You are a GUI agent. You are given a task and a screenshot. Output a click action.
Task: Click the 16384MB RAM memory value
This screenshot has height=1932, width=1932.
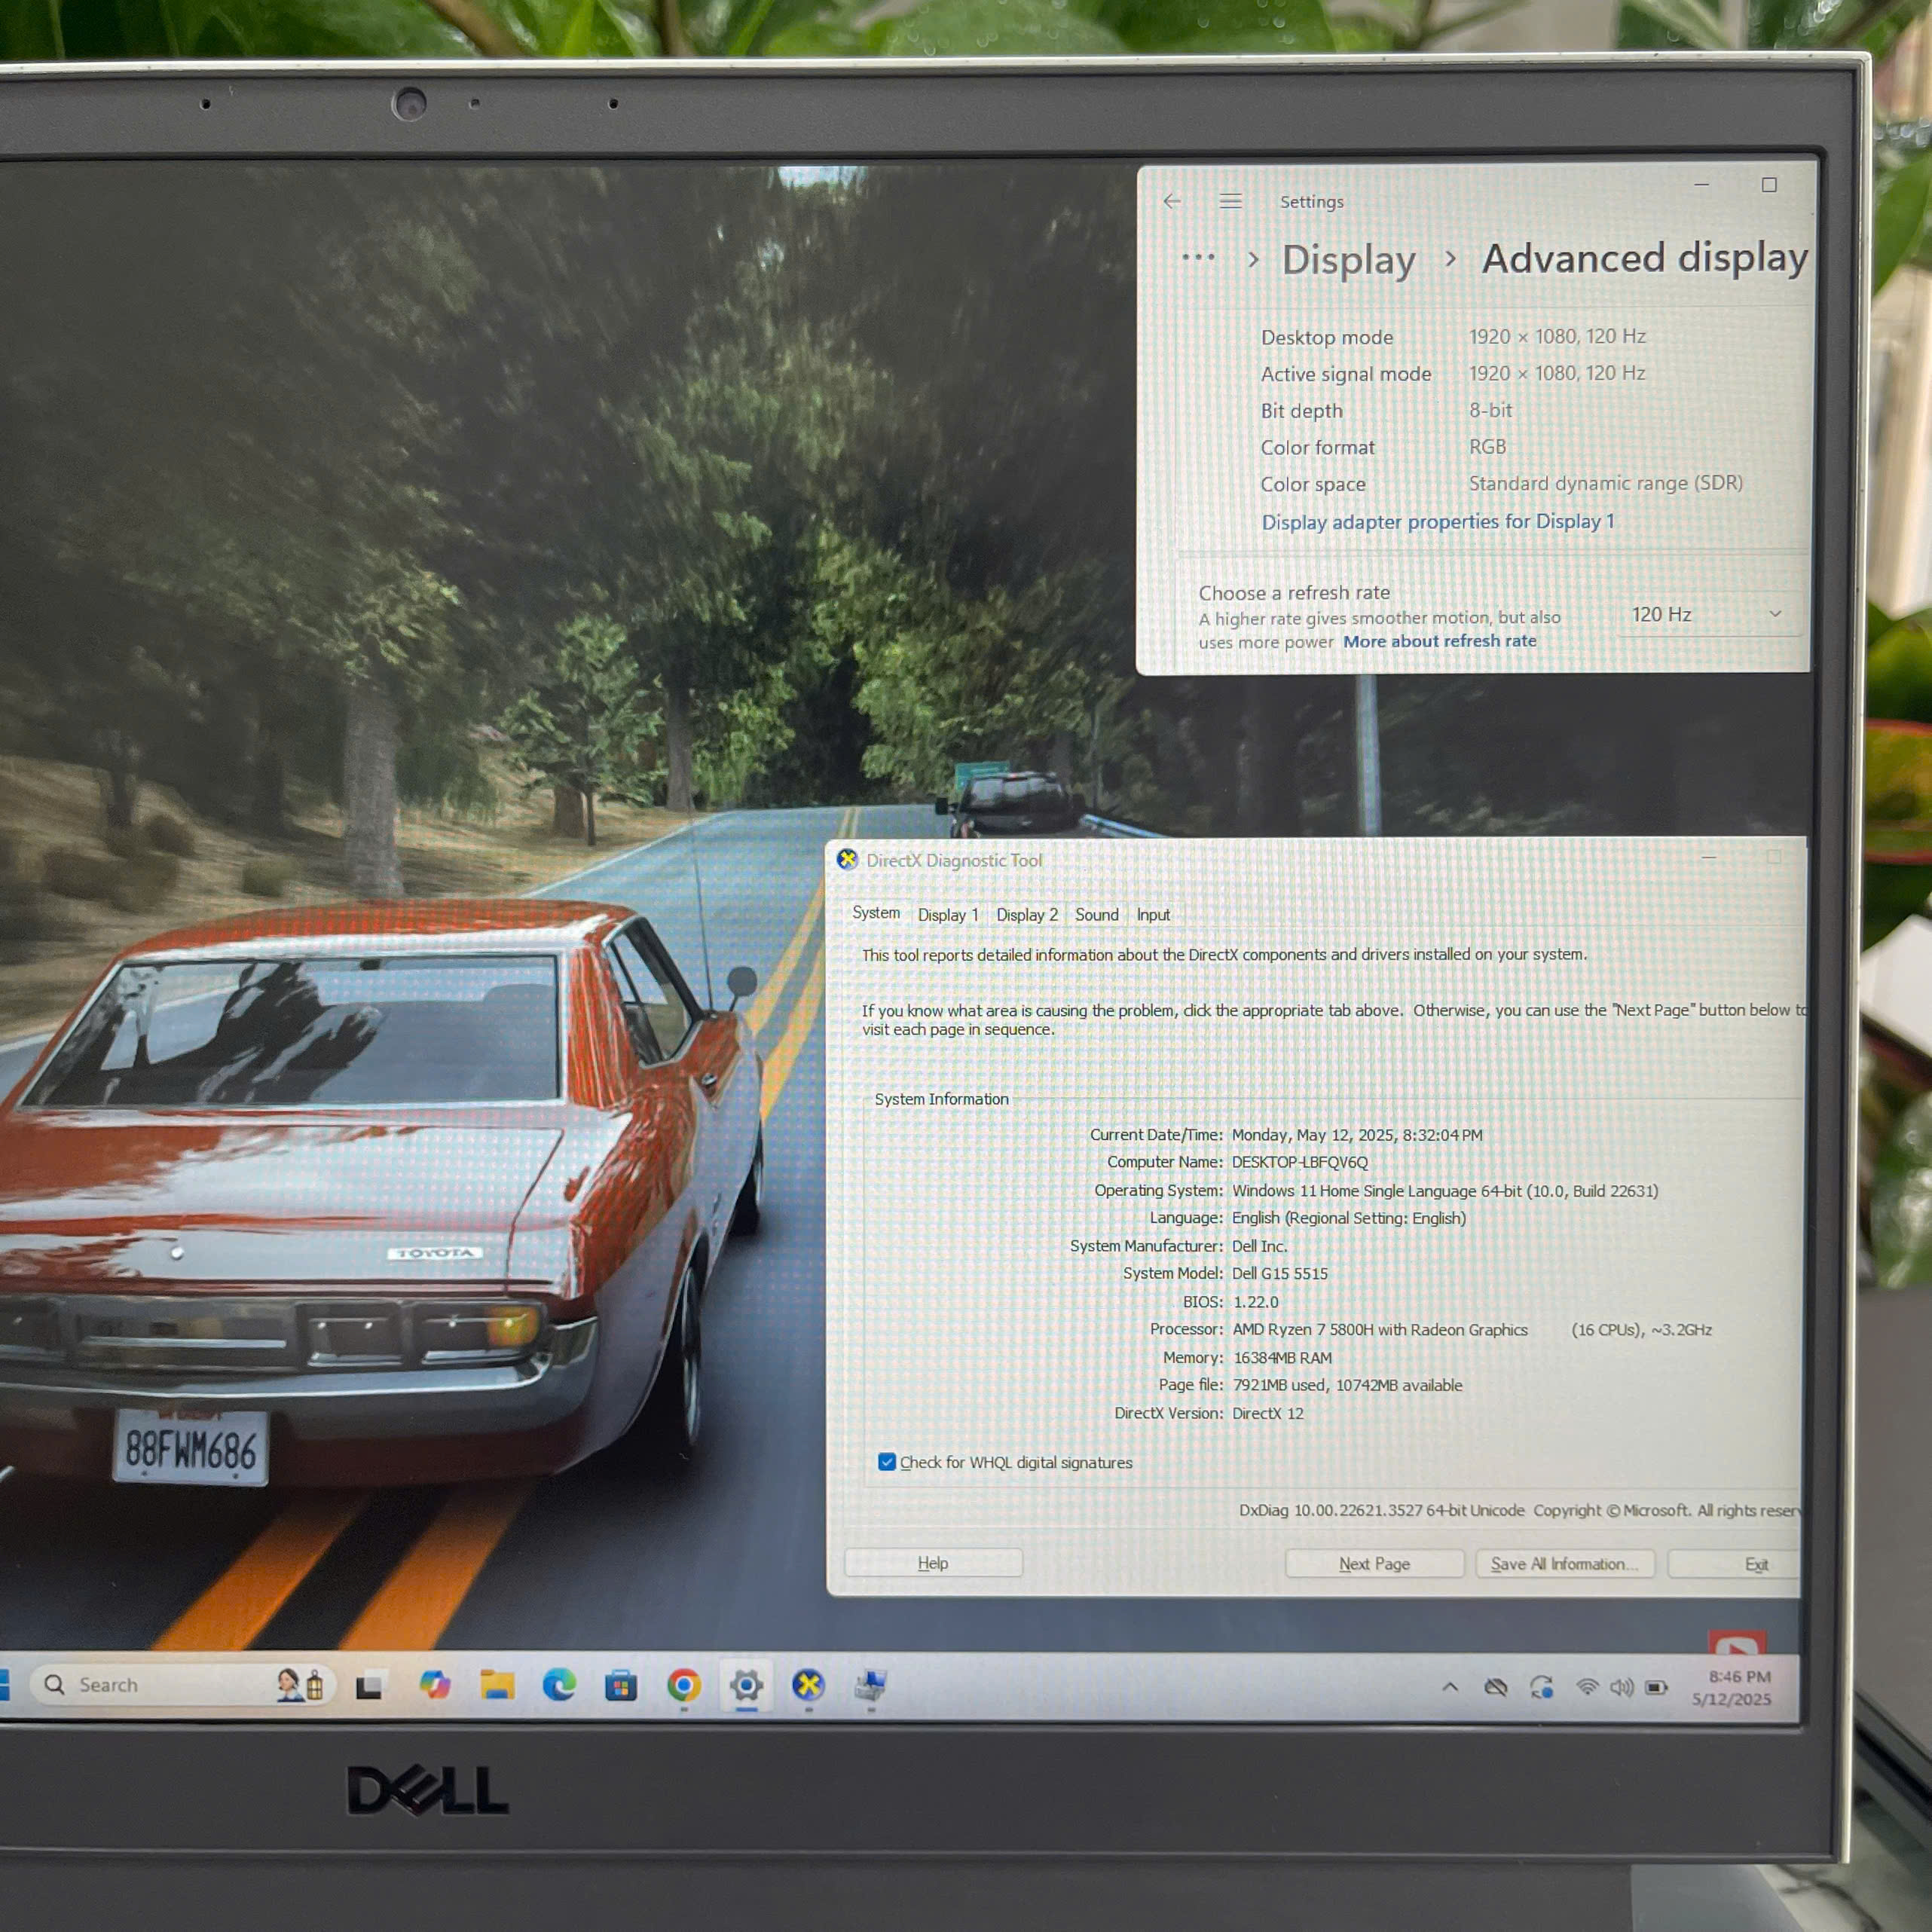click(x=1283, y=1357)
